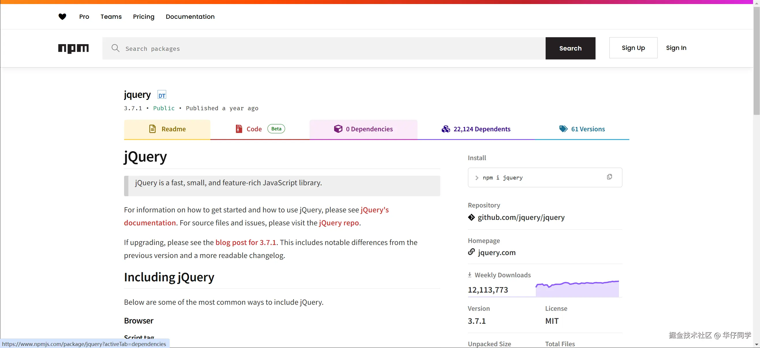
Task: Click the Sign Up button
Action: click(633, 48)
